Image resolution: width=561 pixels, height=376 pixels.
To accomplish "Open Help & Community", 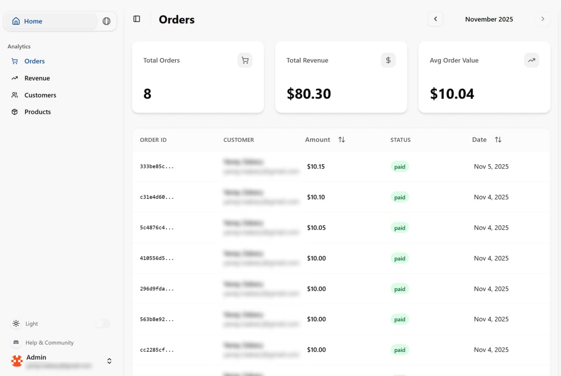I will point(49,342).
